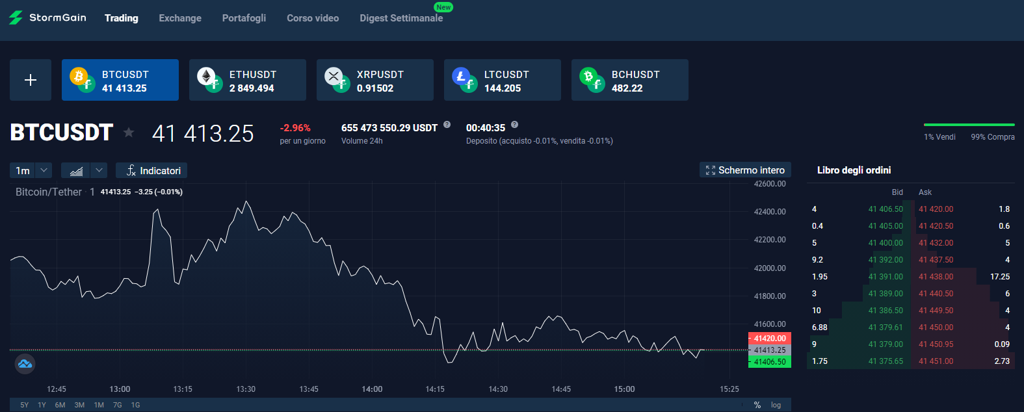The height and width of the screenshot is (412, 1024).
Task: Click ask price 41 420.00
Action: (936, 209)
